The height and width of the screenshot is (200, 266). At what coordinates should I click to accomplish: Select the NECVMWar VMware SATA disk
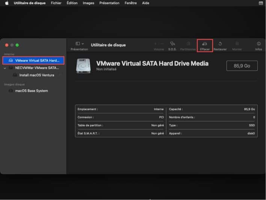pyautogui.click(x=37, y=68)
